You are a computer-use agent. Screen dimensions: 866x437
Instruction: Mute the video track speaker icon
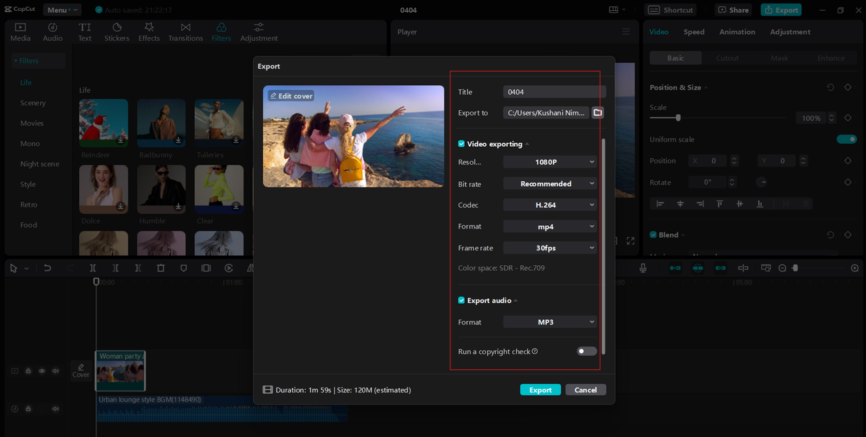[55, 371]
